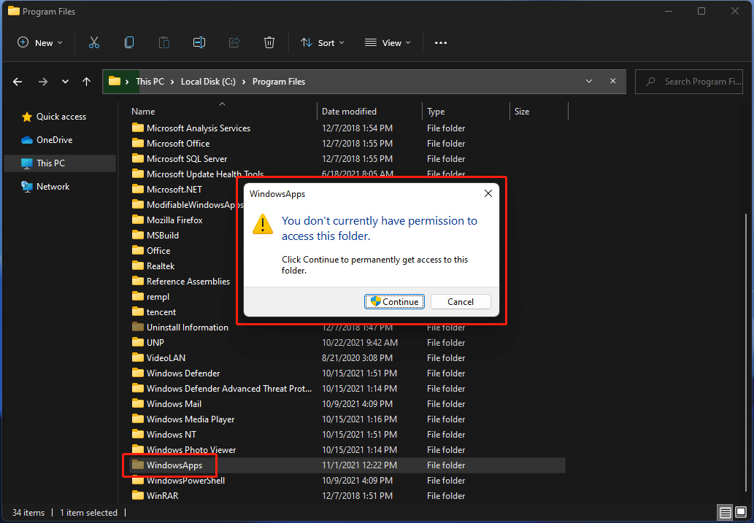Navigate up one folder level arrow
The width and height of the screenshot is (754, 523).
pyautogui.click(x=87, y=82)
